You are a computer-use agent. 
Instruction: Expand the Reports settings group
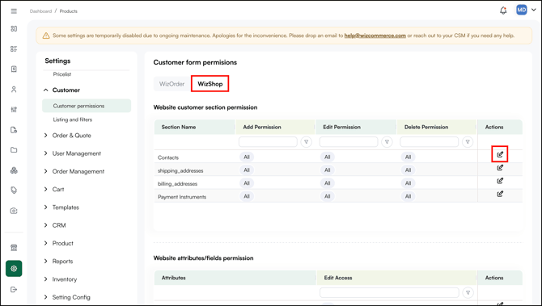pyautogui.click(x=45, y=261)
